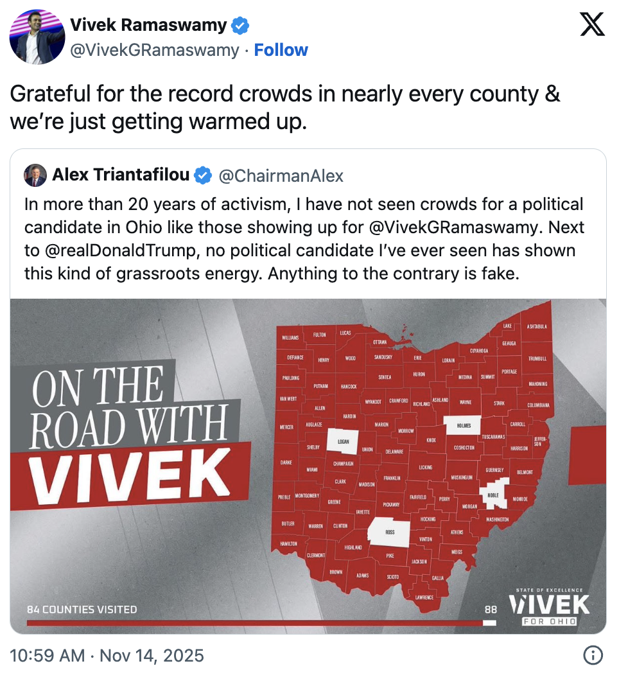Image resolution: width=619 pixels, height=677 pixels.
Task: Click white Ross county on the Ohio map
Action: [x=390, y=532]
